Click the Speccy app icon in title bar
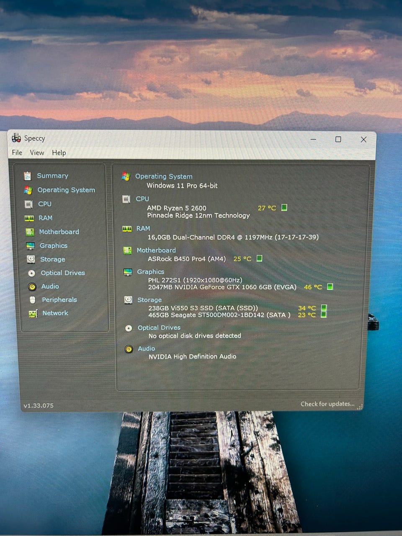The width and height of the screenshot is (402, 536). tap(16, 138)
